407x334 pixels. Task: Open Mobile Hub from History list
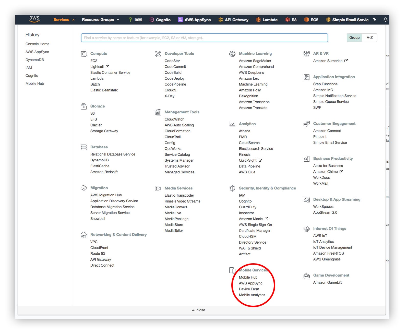tap(35, 83)
